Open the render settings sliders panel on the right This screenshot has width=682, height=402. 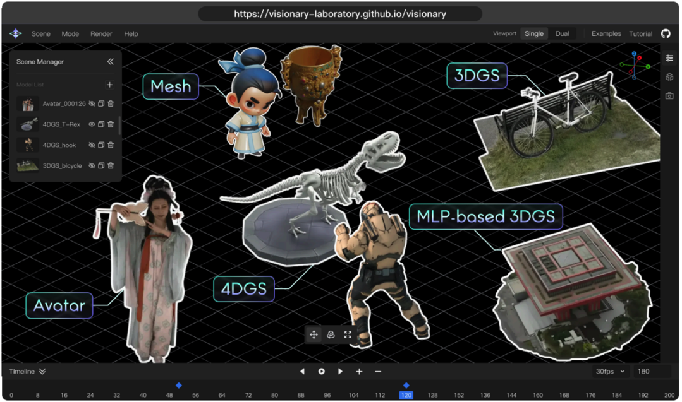tap(669, 57)
